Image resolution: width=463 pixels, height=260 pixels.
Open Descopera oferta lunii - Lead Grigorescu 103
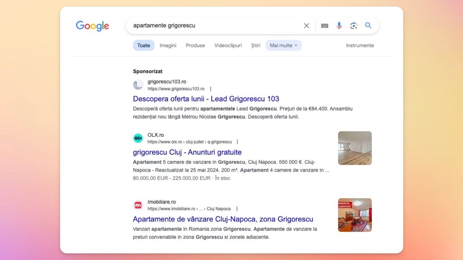pyautogui.click(x=206, y=99)
